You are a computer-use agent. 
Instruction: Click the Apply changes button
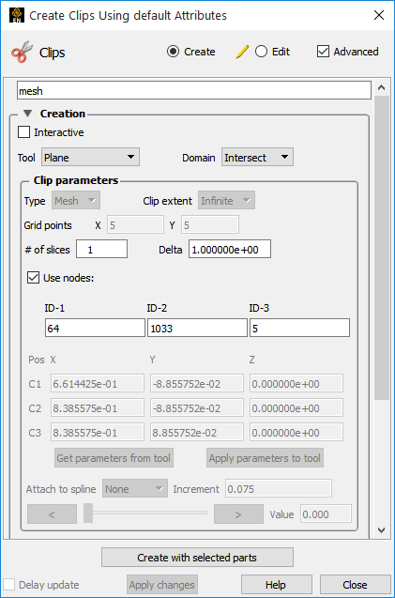161,585
